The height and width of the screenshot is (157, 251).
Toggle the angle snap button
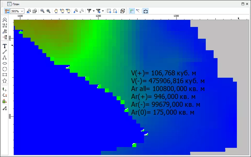tap(138, 11)
